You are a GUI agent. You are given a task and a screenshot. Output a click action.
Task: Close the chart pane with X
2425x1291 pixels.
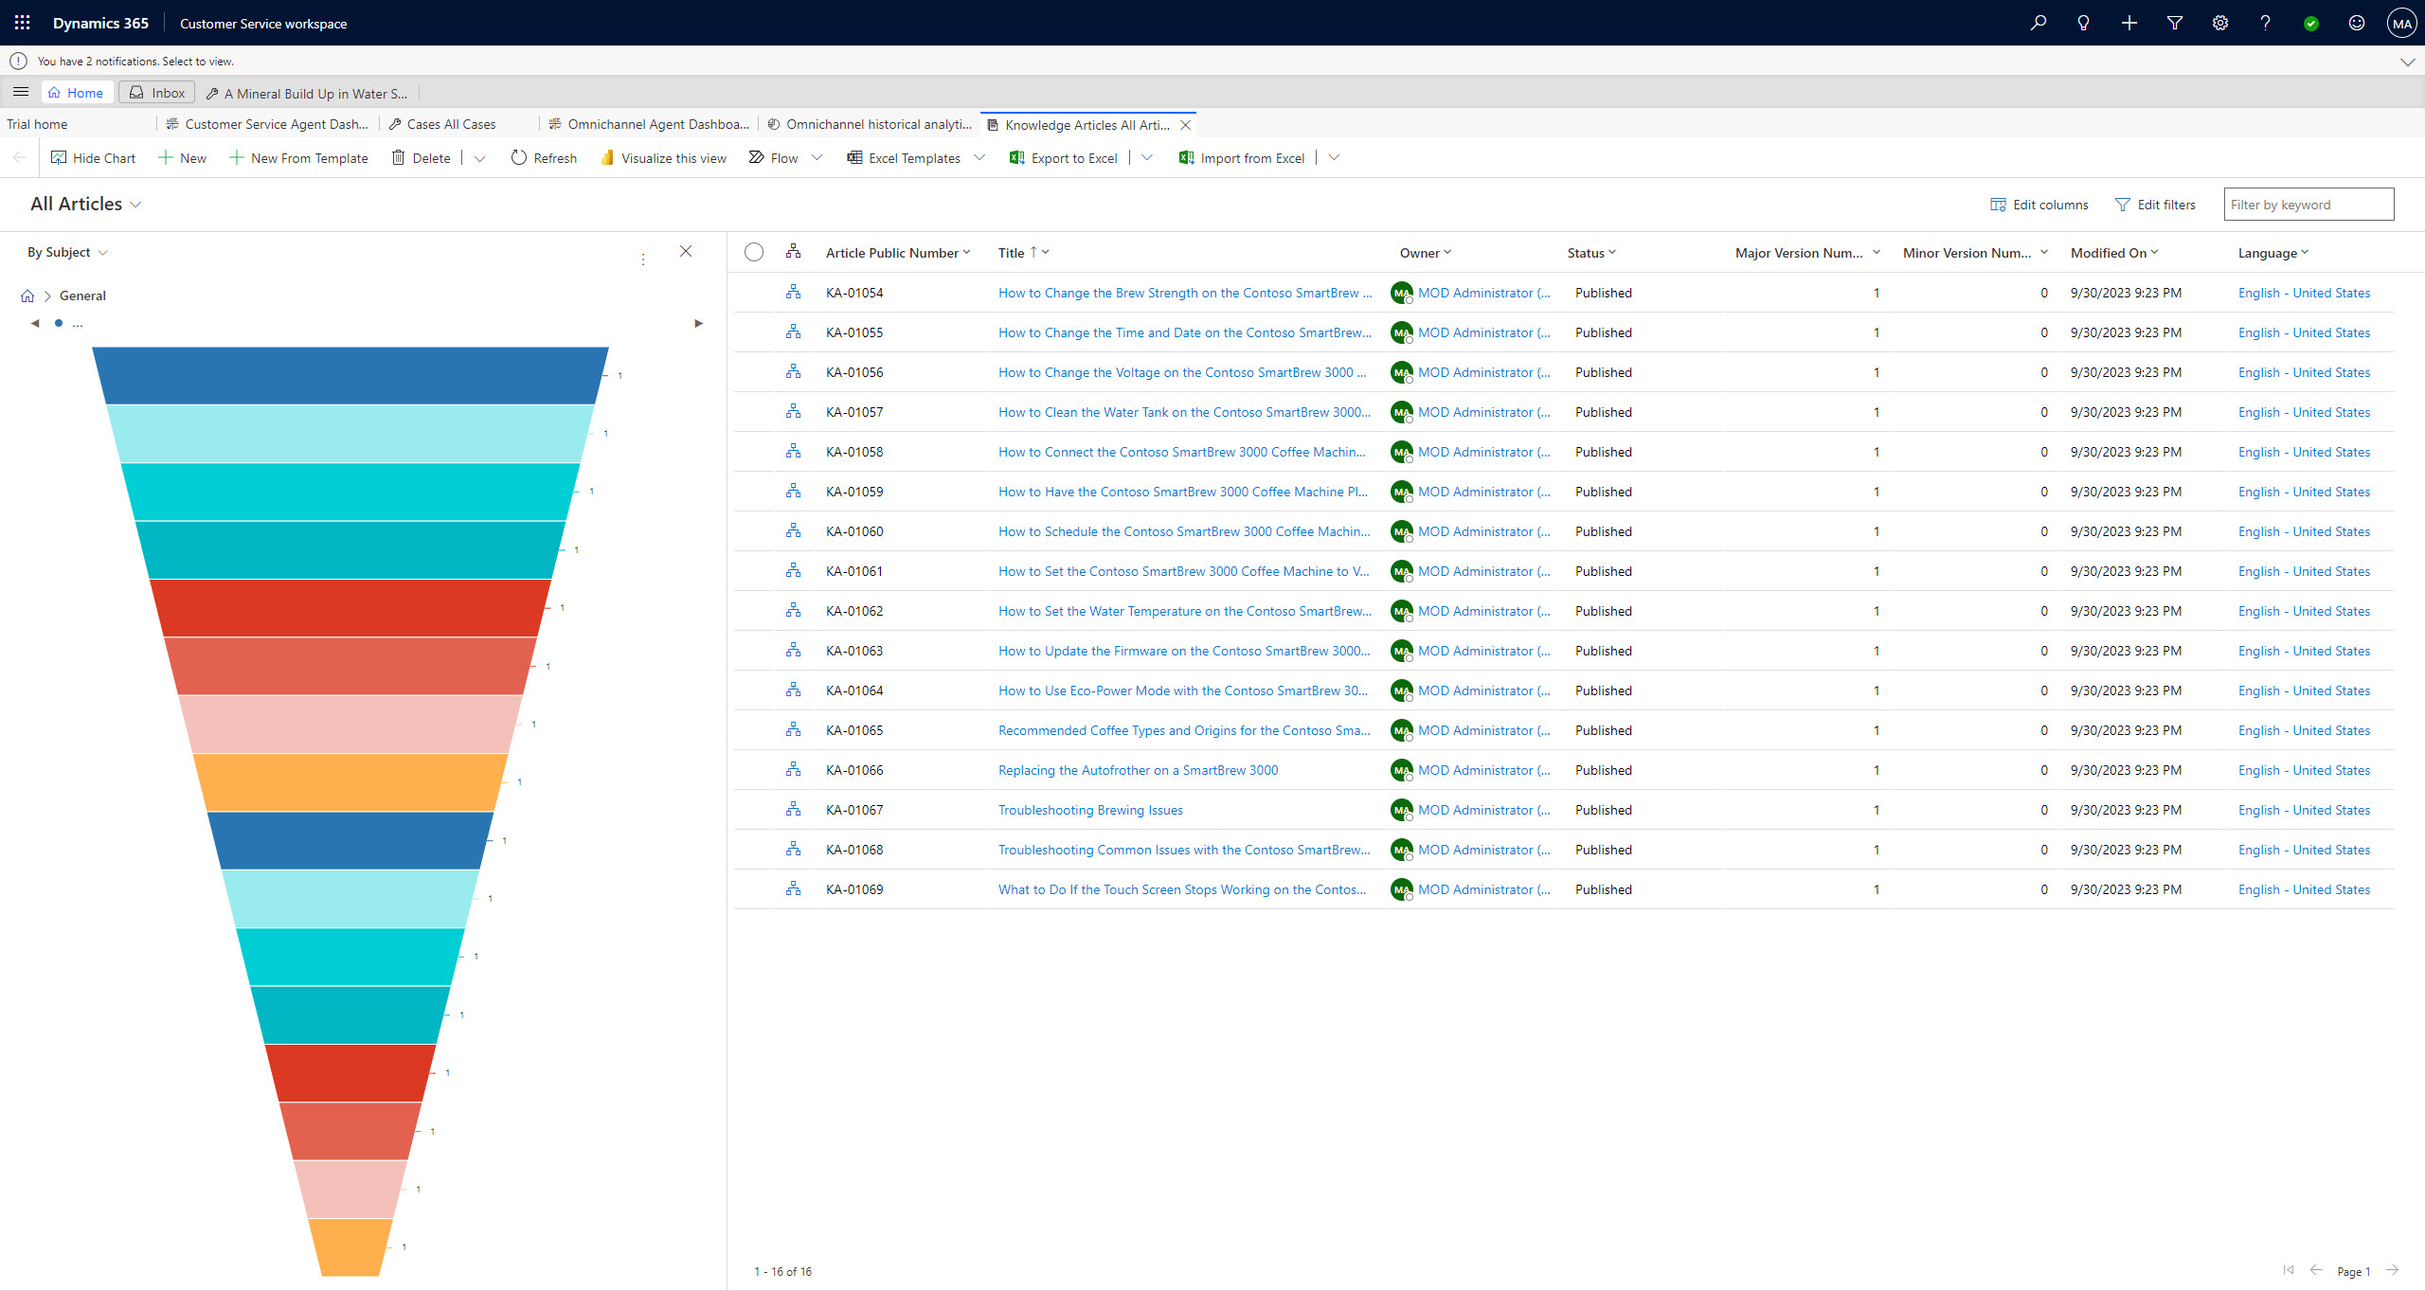pos(686,251)
